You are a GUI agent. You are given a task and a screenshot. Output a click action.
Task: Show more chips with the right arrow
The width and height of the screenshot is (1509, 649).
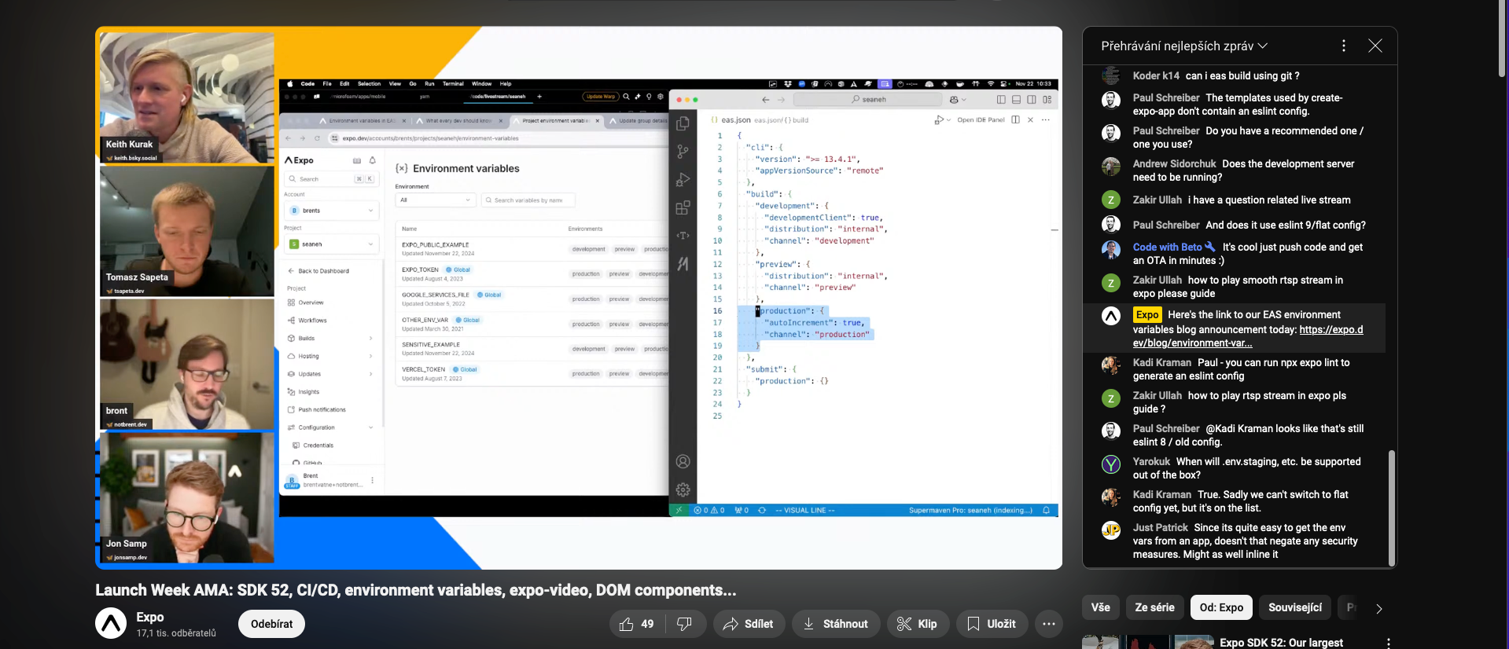tap(1378, 608)
